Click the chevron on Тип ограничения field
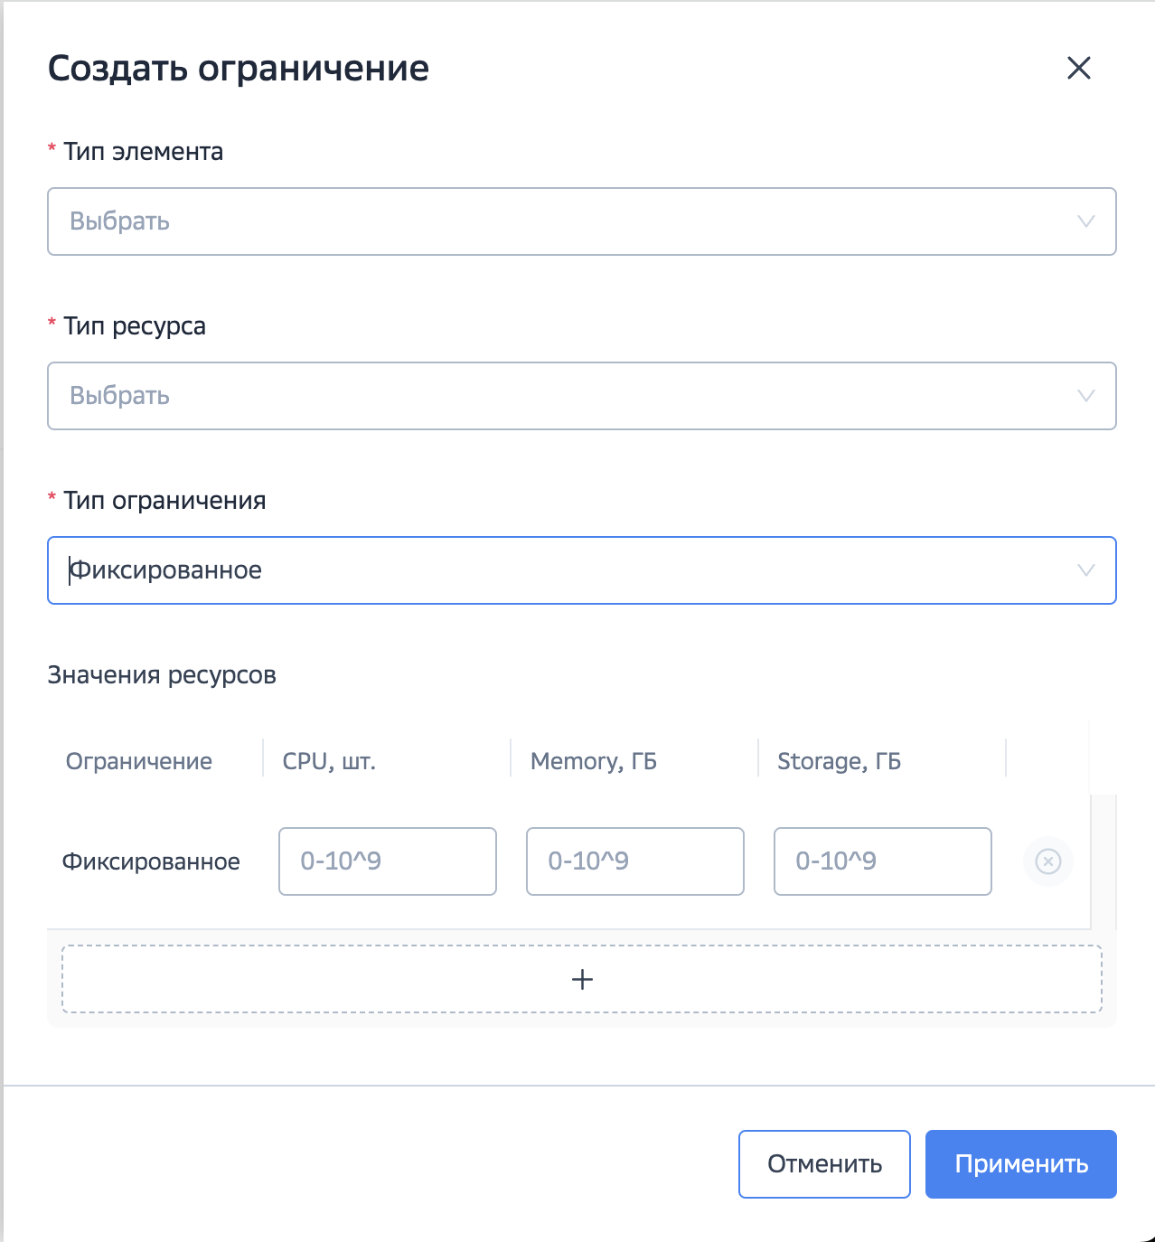The image size is (1155, 1242). pyautogui.click(x=1084, y=569)
